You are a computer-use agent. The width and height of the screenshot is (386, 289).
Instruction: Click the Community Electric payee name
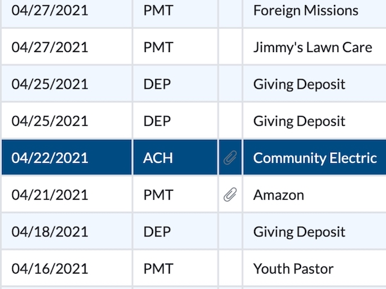tap(315, 158)
